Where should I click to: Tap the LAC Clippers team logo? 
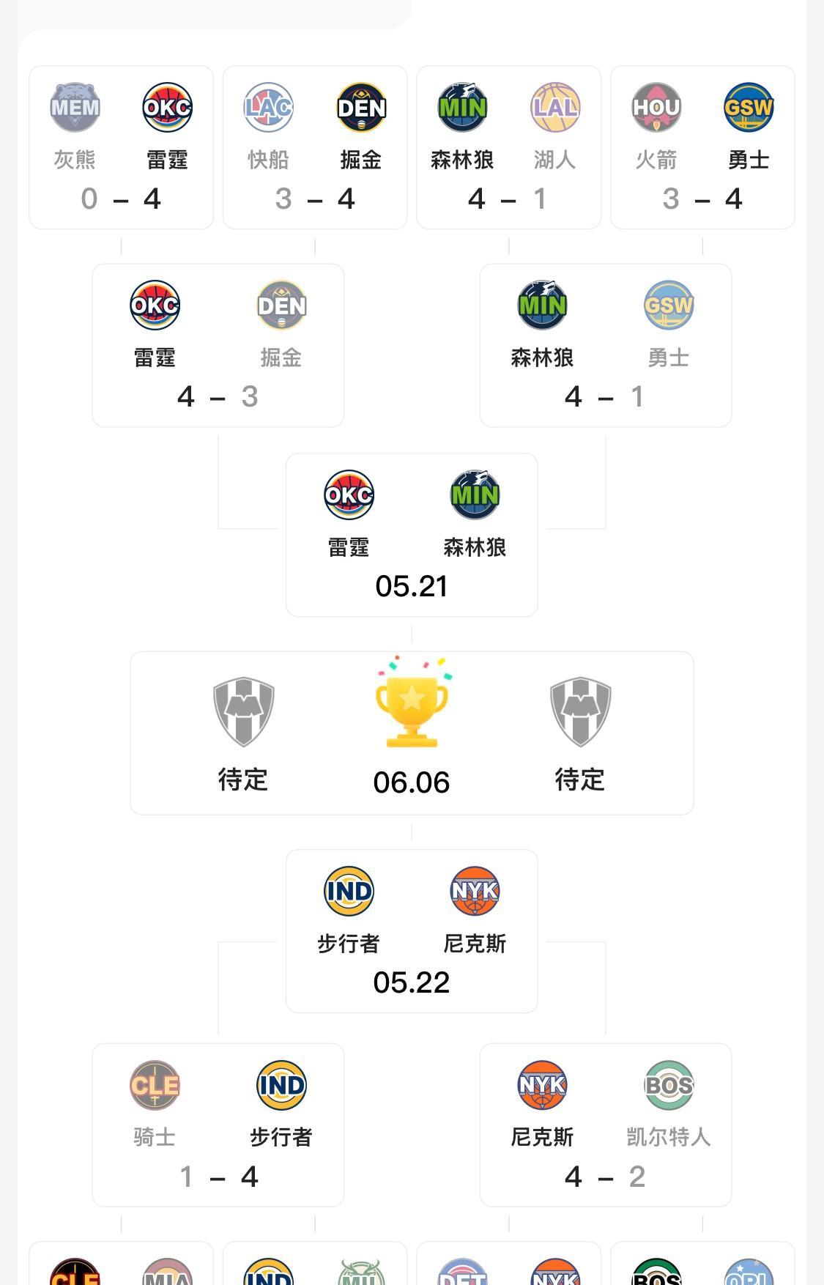[268, 108]
